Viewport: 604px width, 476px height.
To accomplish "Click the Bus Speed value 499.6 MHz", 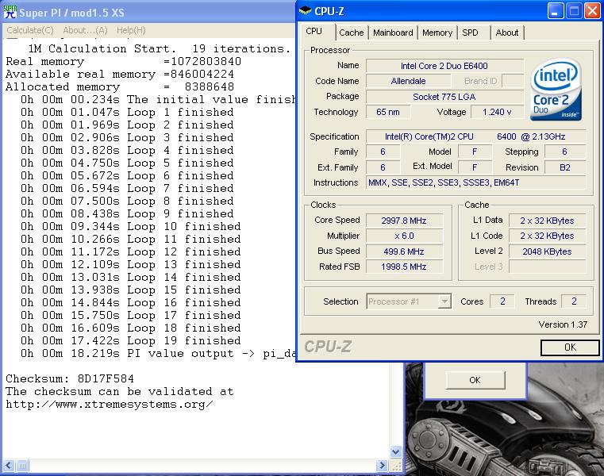I will [x=404, y=251].
